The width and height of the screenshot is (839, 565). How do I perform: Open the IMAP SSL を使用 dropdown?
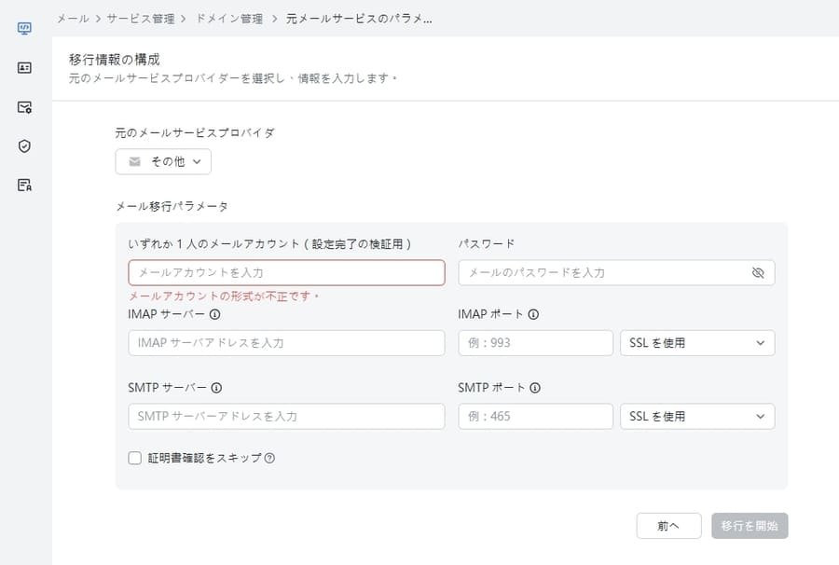tap(696, 343)
